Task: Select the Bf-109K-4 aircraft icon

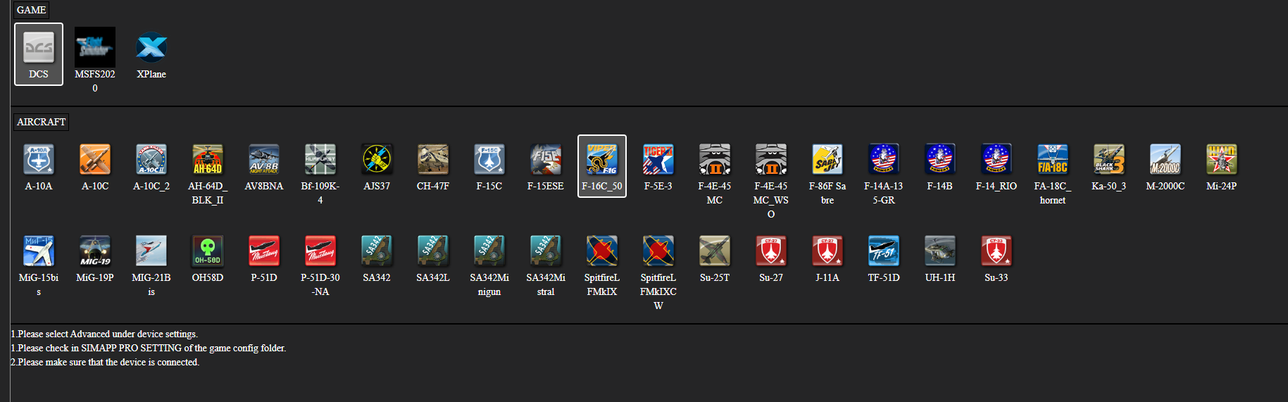Action: pos(320,159)
